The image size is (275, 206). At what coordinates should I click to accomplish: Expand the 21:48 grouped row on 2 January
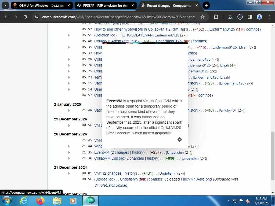click(x=69, y=110)
